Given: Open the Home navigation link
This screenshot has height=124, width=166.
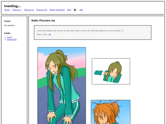Looking at the screenshot, I should tap(7, 10).
